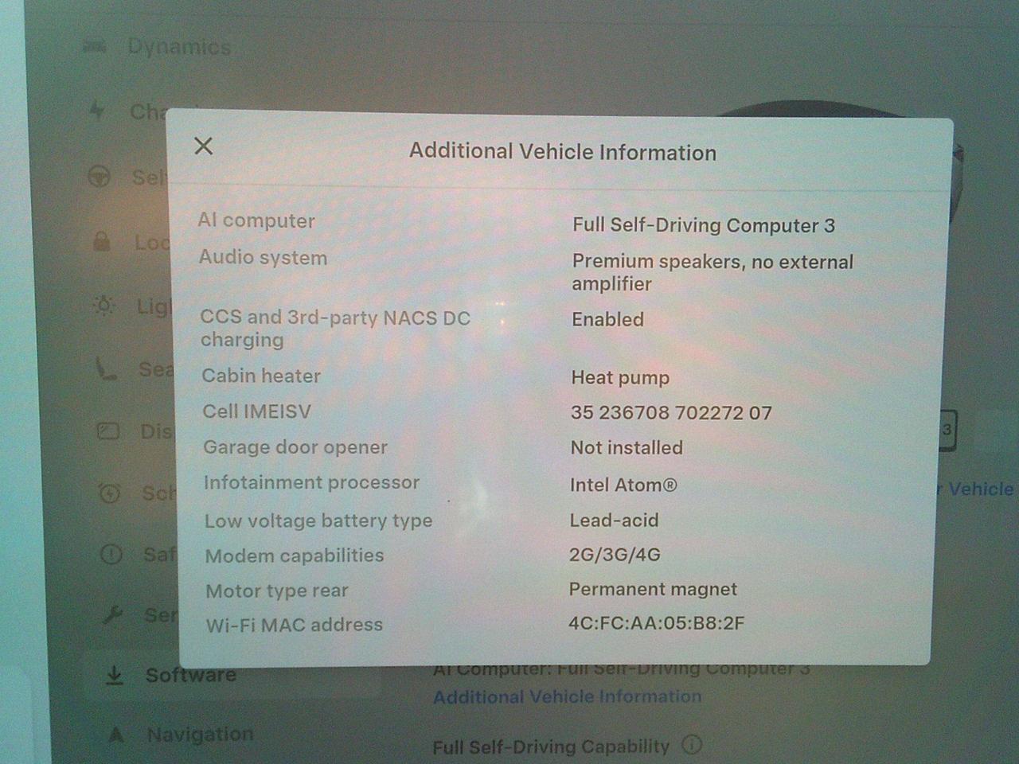
Task: Tap the IMEISV number "35 236708 702272 07"
Action: click(671, 412)
